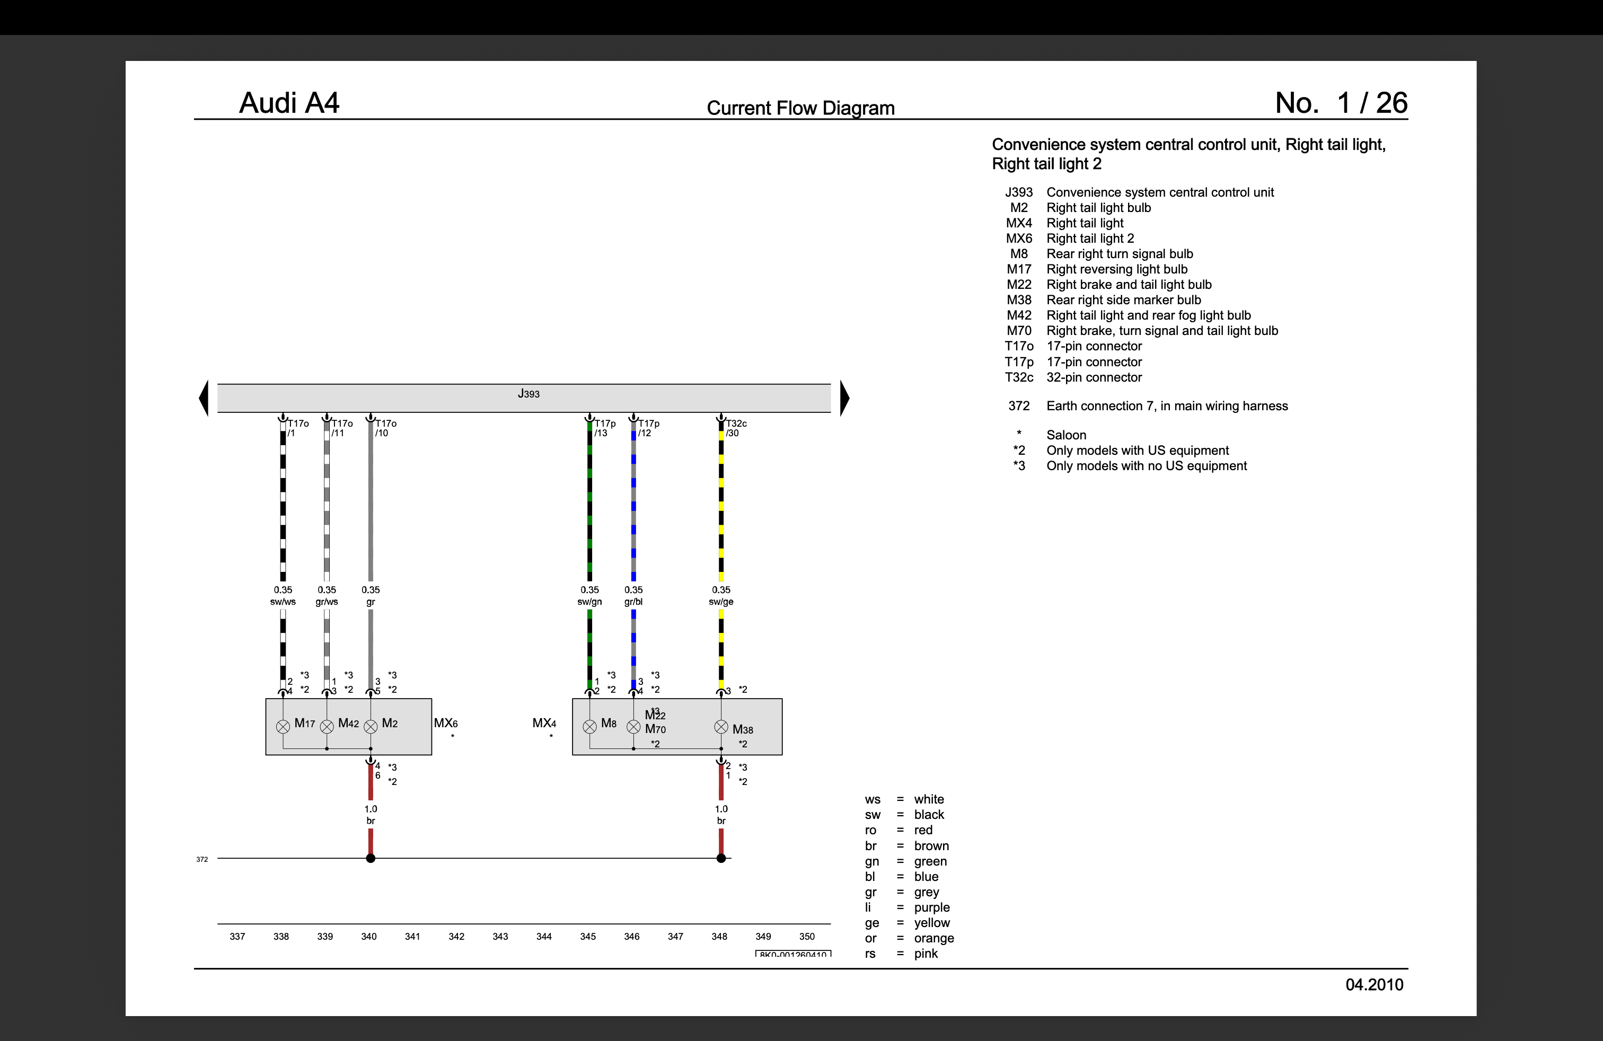1603x1041 pixels.
Task: Click the page number "No. 1 / 26"
Action: coord(1341,103)
